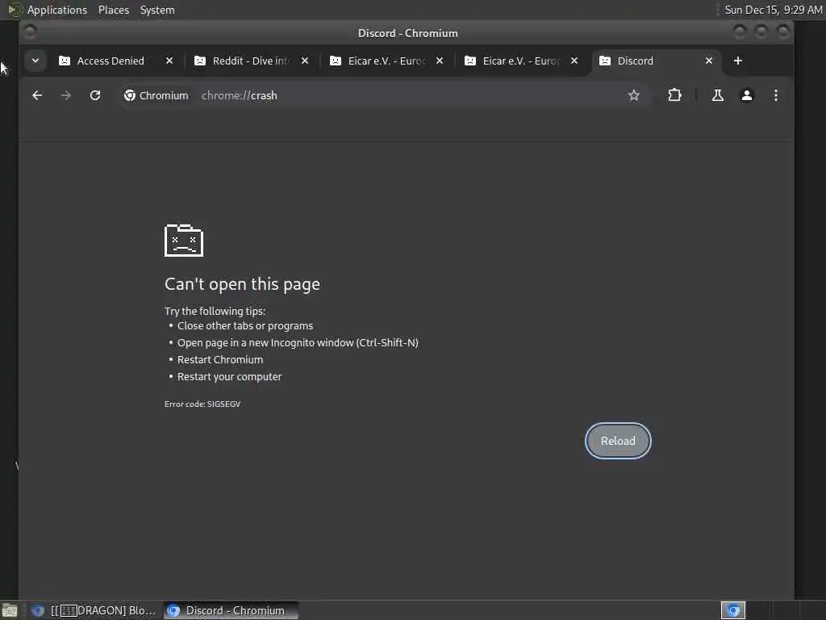Open the System menu
The image size is (826, 620).
pos(157,10)
